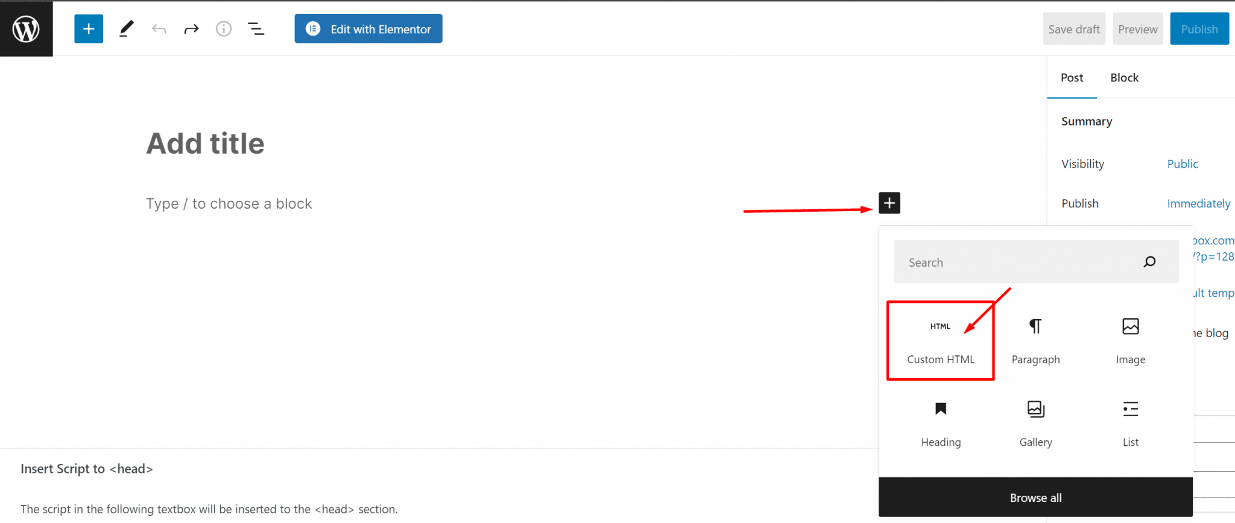The height and width of the screenshot is (523, 1235).
Task: Click the Edit with Elementor button
Action: click(368, 29)
